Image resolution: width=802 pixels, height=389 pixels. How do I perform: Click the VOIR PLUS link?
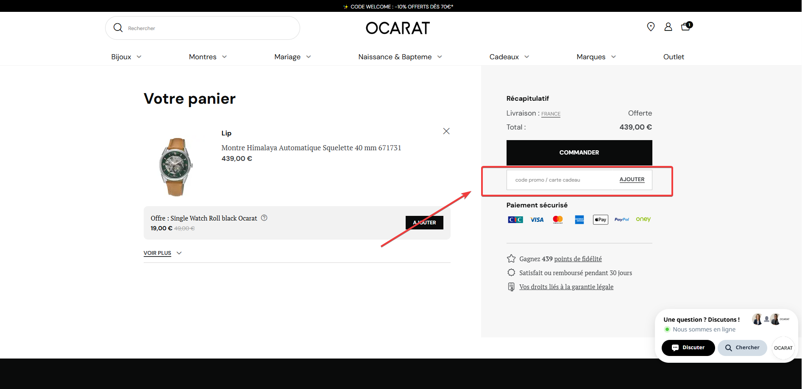(157, 253)
